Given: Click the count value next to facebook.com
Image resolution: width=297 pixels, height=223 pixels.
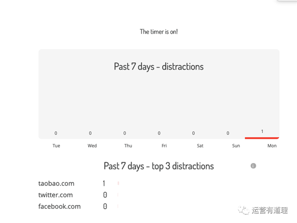Looking at the screenshot, I should pos(105,206).
